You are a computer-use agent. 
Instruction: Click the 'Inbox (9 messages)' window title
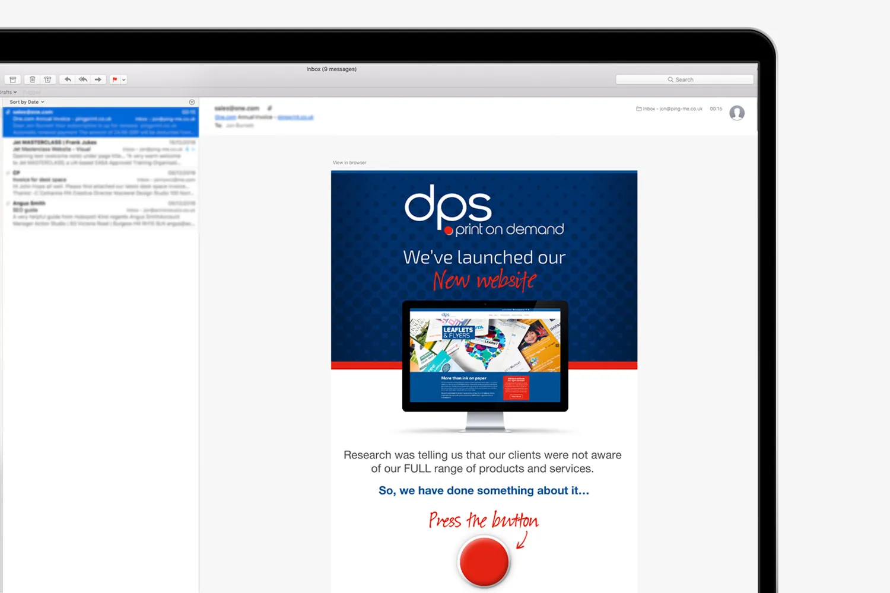pos(332,69)
